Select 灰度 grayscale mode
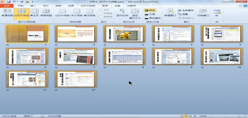This screenshot has width=248, height=118. tap(150, 14)
